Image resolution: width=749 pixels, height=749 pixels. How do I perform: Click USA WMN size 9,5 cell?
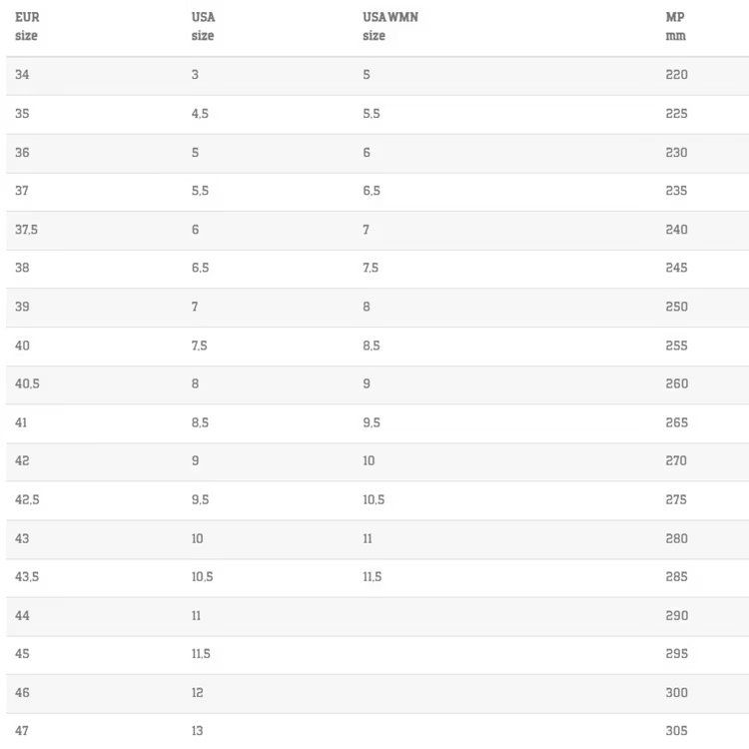[372, 422]
